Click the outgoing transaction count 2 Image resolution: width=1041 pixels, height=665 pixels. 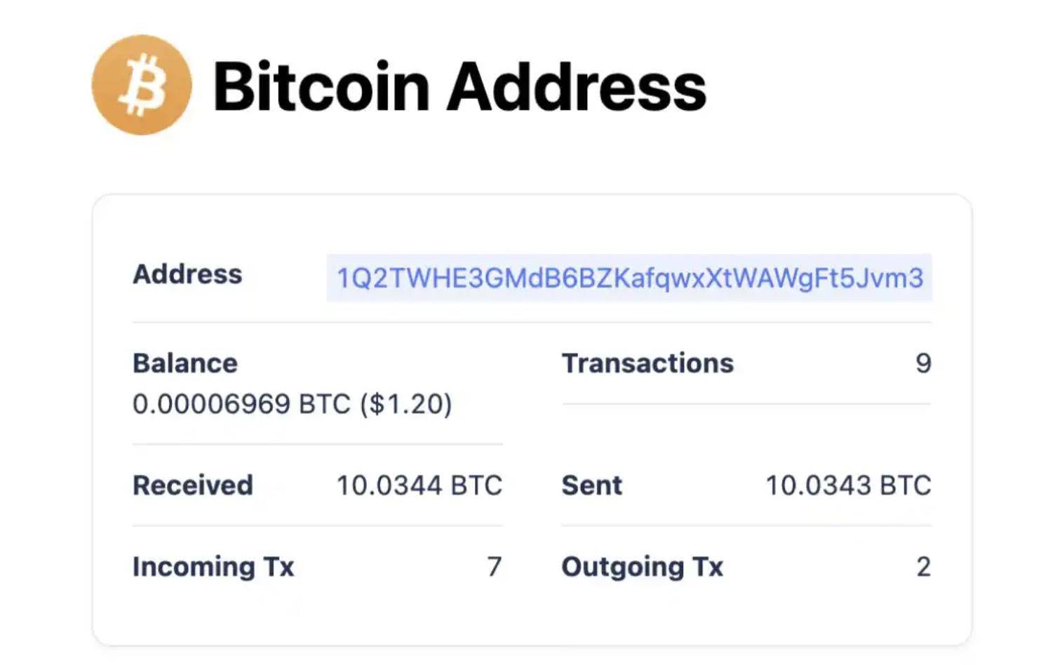pyautogui.click(x=923, y=567)
